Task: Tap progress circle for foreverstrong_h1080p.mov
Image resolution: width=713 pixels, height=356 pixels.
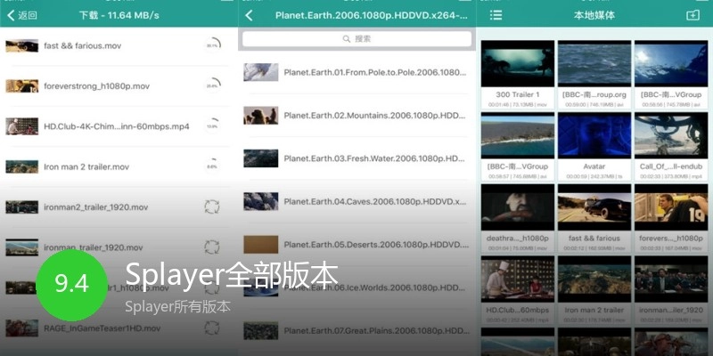Action: 212,85
